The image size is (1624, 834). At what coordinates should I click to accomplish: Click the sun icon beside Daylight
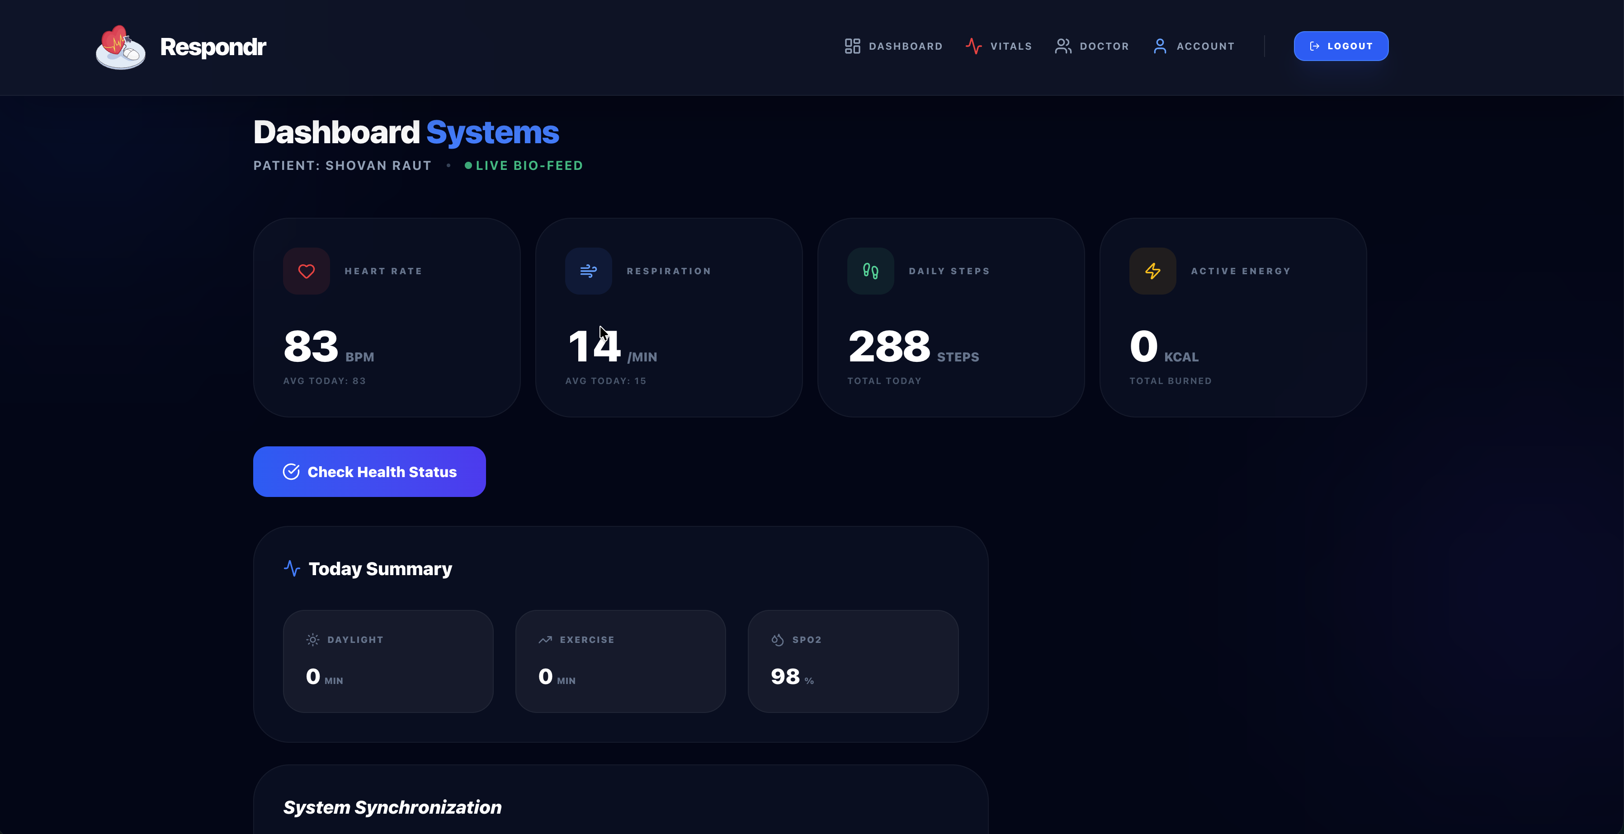click(x=313, y=639)
